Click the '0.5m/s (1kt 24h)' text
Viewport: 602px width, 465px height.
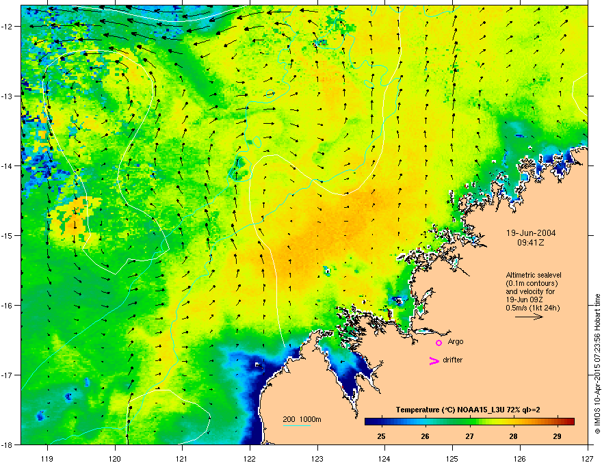coord(532,308)
